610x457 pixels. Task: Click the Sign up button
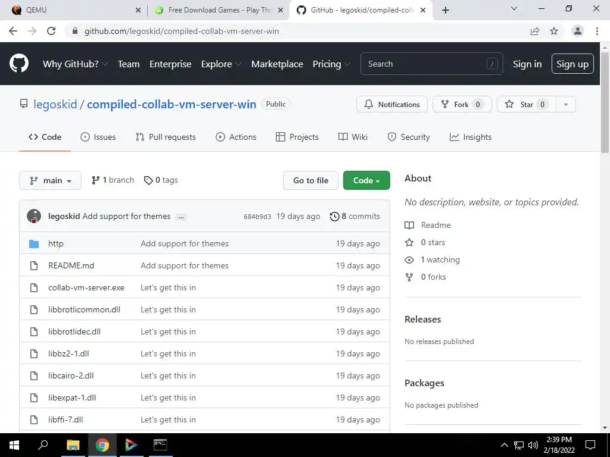[572, 64]
